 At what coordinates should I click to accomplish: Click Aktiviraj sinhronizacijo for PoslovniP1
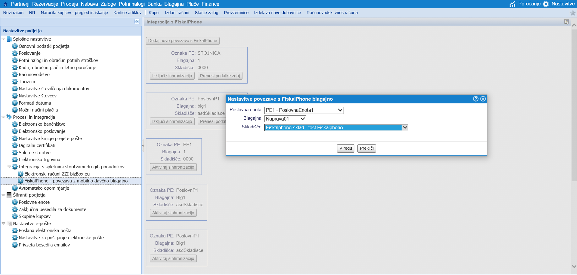point(173,258)
